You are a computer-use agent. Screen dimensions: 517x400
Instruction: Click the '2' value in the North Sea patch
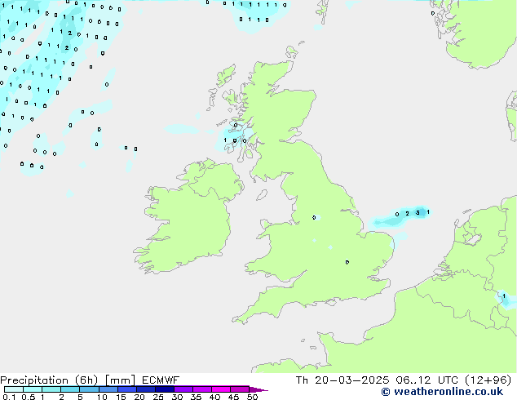[x=407, y=214]
